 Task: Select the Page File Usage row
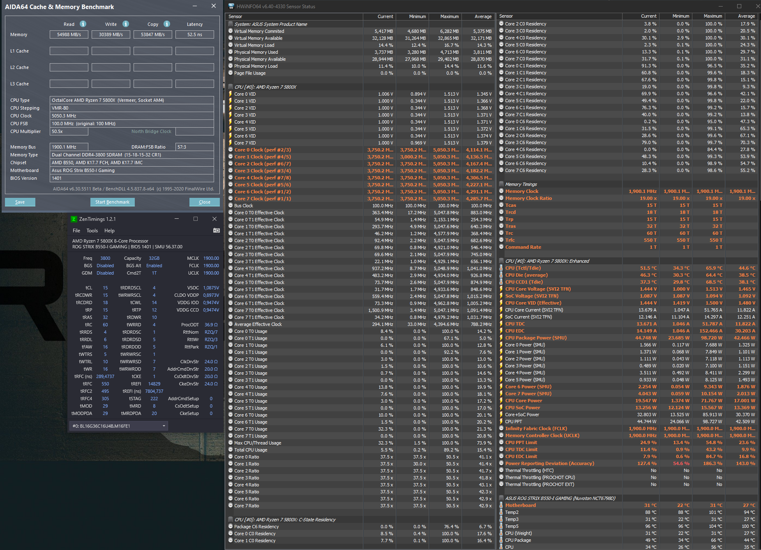click(360, 73)
